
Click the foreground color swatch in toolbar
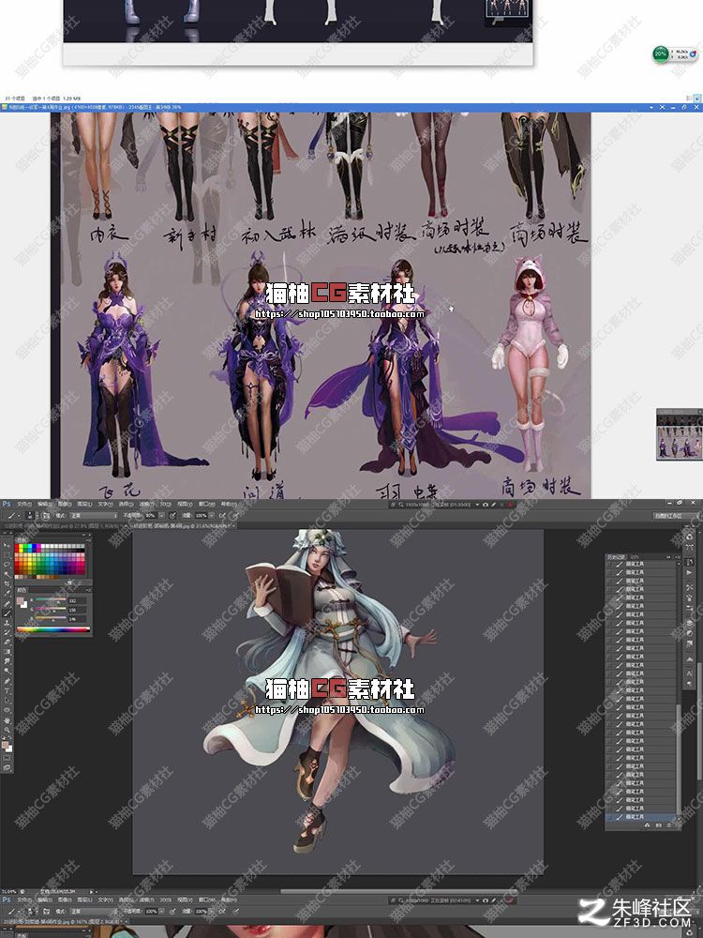(5, 745)
